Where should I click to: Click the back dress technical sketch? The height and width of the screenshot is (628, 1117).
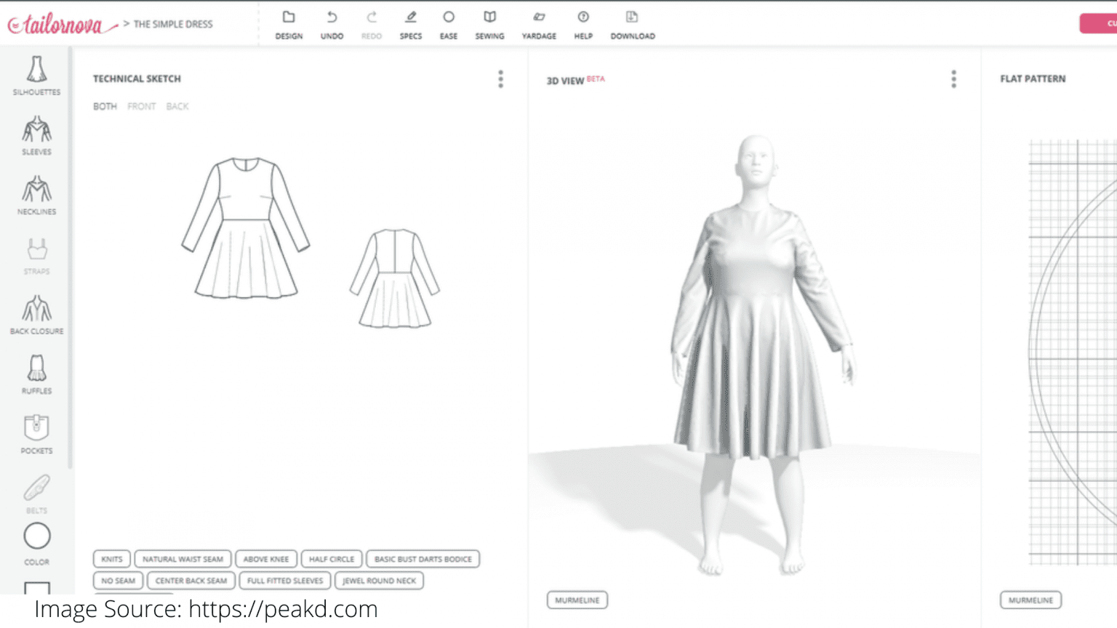395,278
